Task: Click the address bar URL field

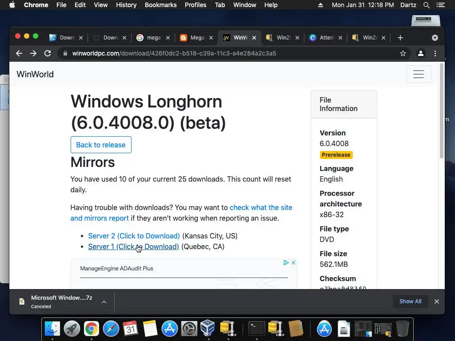Action: tap(232, 53)
